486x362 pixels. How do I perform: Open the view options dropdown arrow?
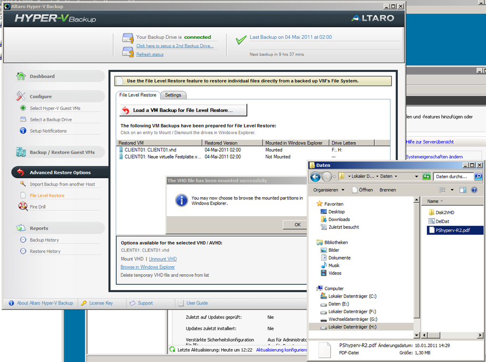pos(452,190)
